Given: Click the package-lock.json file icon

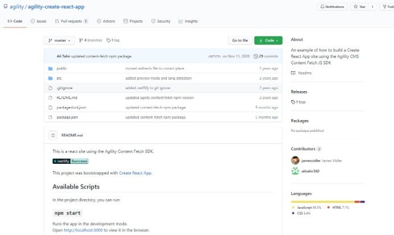Looking at the screenshot, I should 50,108.
